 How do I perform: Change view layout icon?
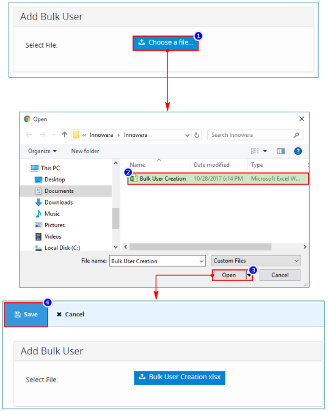click(255, 151)
